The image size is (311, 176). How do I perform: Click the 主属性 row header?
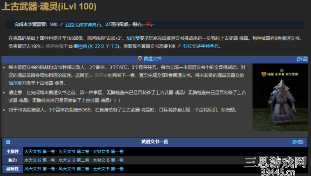click(13, 151)
